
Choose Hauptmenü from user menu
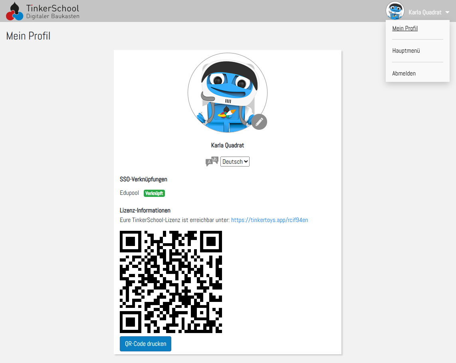tap(406, 51)
